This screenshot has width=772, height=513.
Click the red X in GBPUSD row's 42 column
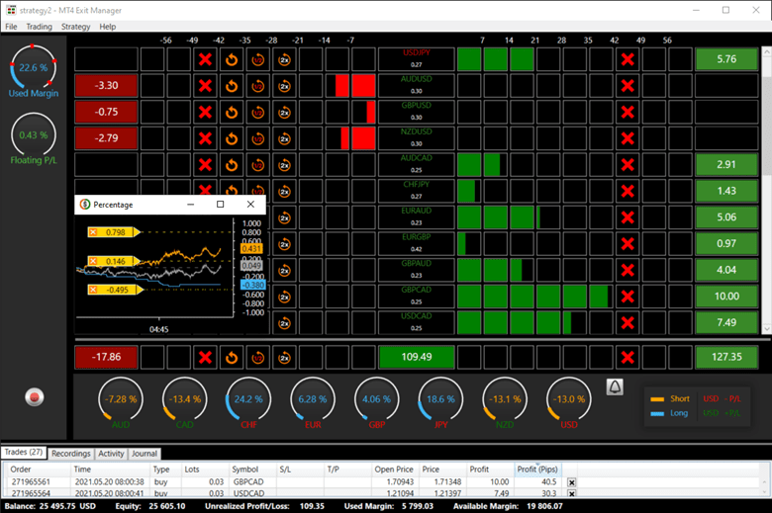point(627,112)
